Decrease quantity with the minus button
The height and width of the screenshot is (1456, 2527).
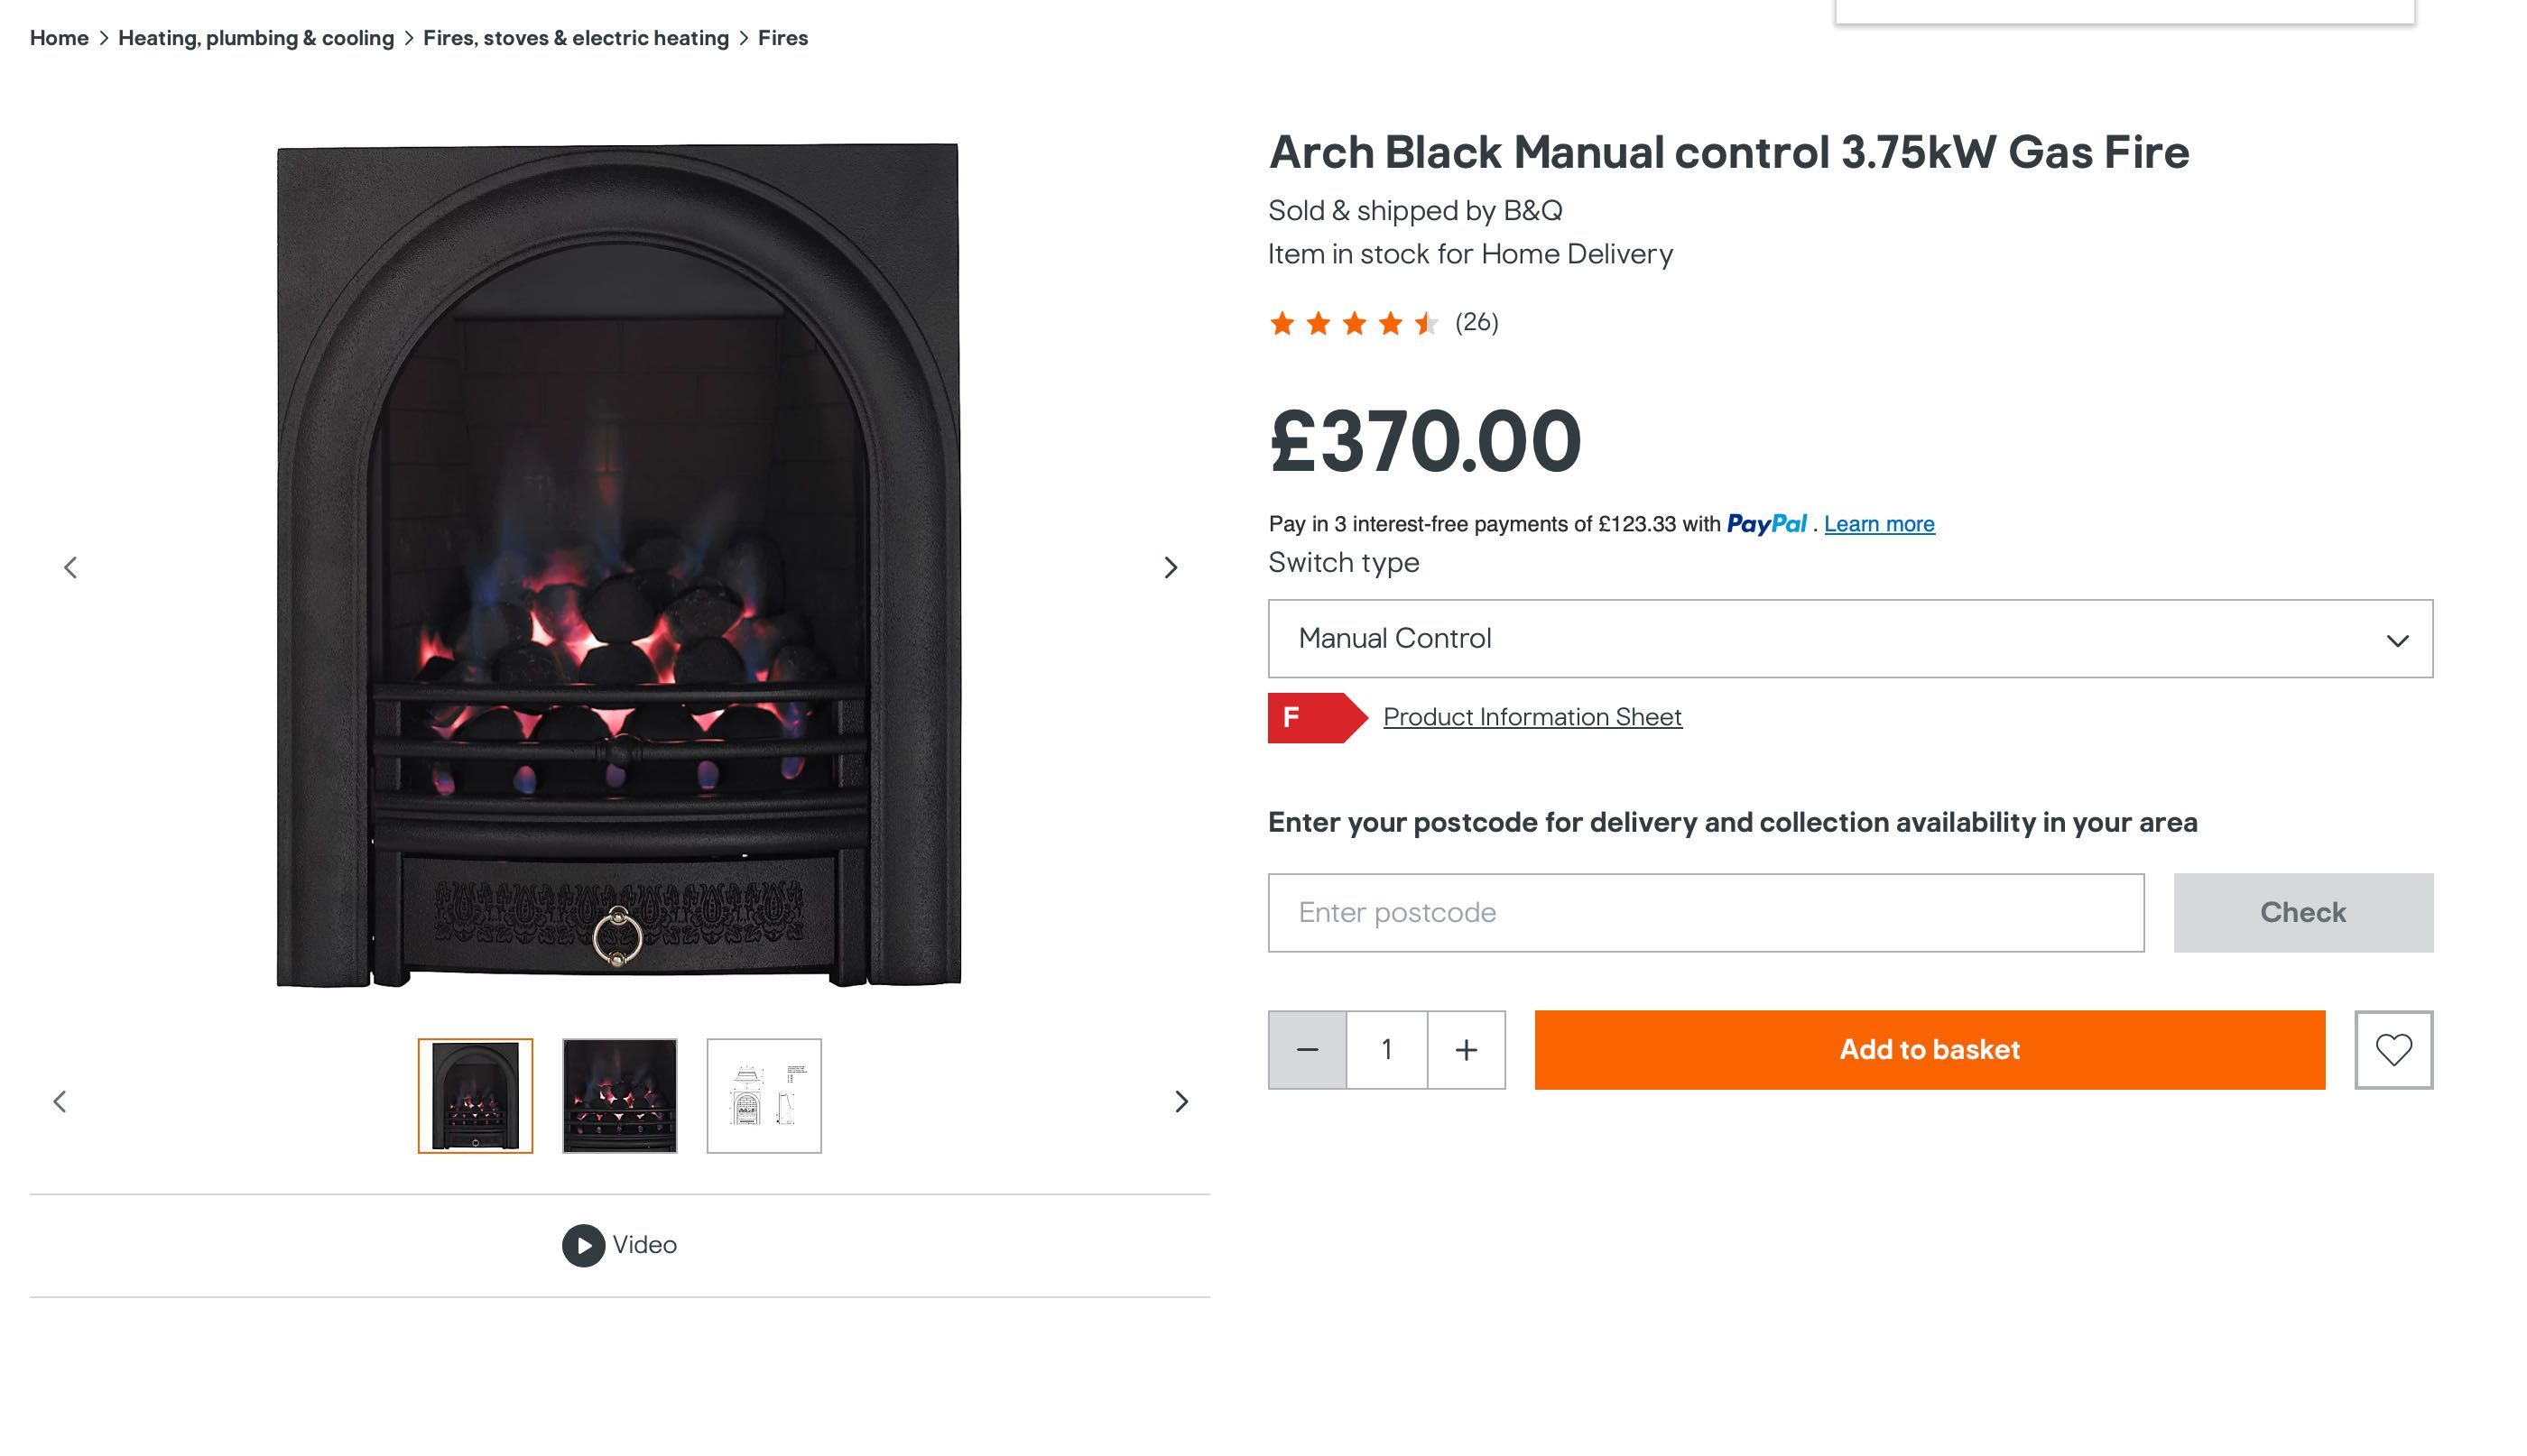coord(1308,1049)
